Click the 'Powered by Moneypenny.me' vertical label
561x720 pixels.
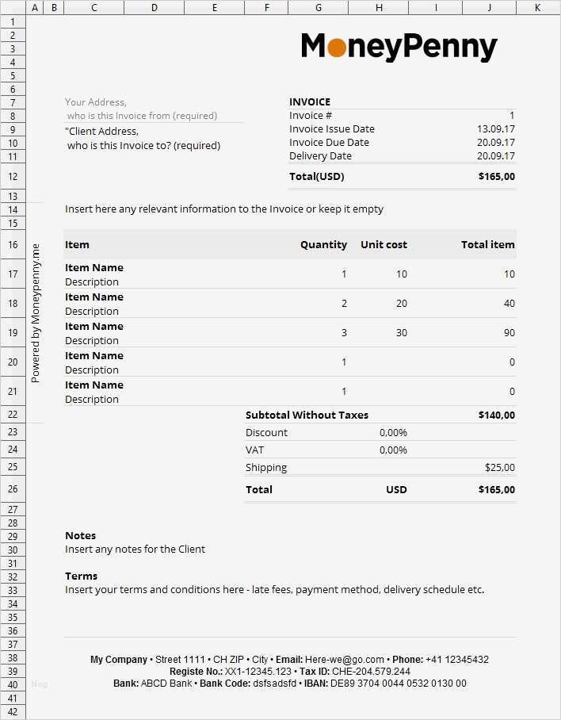pyautogui.click(x=35, y=313)
